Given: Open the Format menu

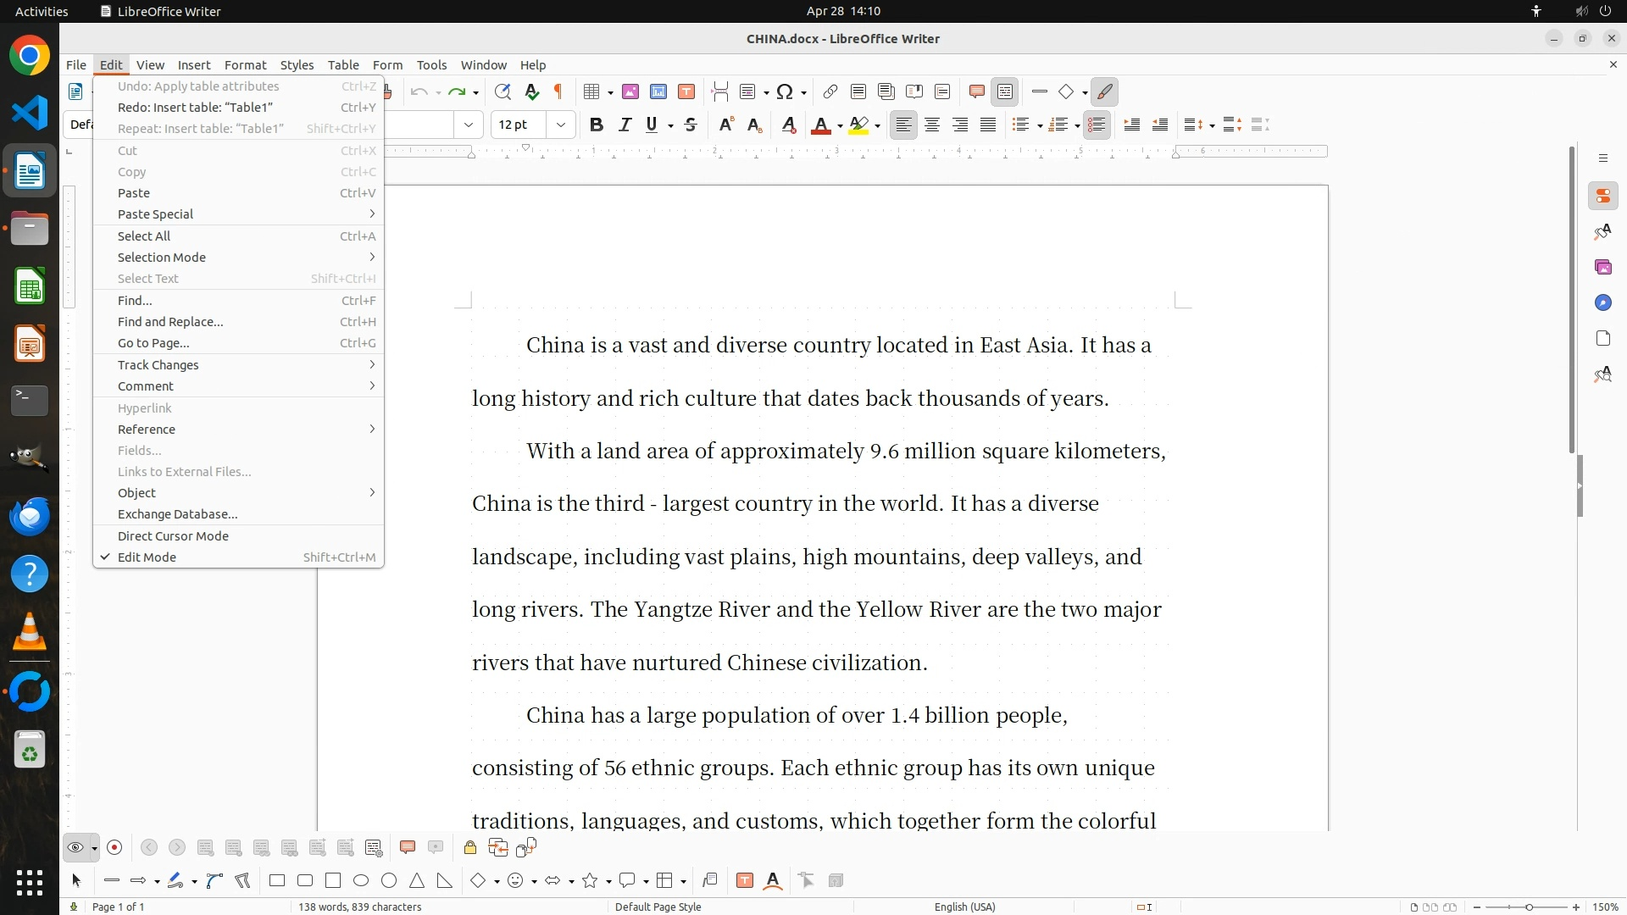Looking at the screenshot, I should (245, 65).
